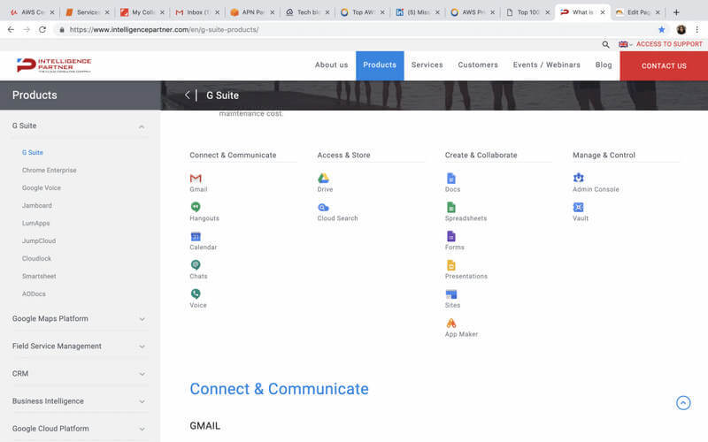Select the Hangouts icon

coord(196,207)
